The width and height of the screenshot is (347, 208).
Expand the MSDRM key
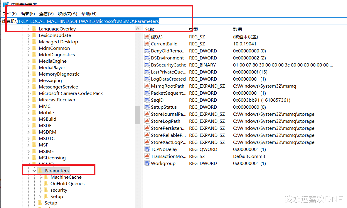[x=28, y=132]
